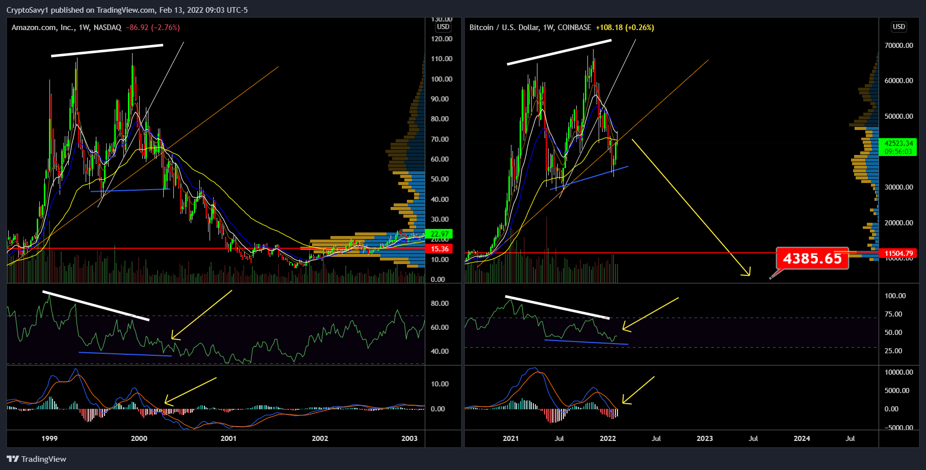Click the 2001 label on the time axis
The image size is (926, 470).
(228, 438)
